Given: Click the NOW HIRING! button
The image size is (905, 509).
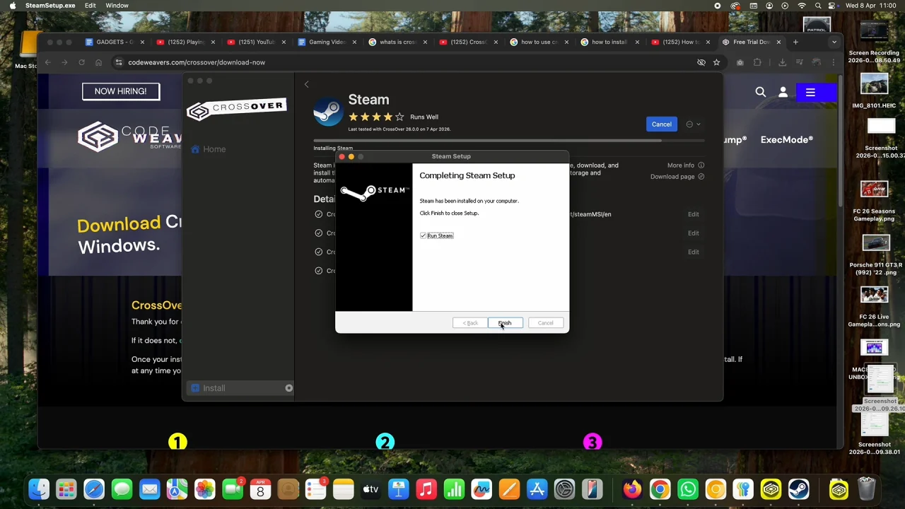Looking at the screenshot, I should pos(120,90).
